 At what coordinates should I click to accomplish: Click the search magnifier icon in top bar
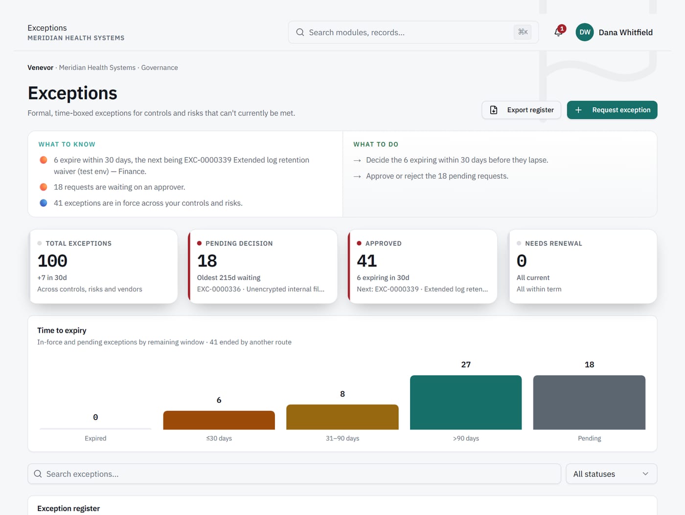(x=300, y=32)
